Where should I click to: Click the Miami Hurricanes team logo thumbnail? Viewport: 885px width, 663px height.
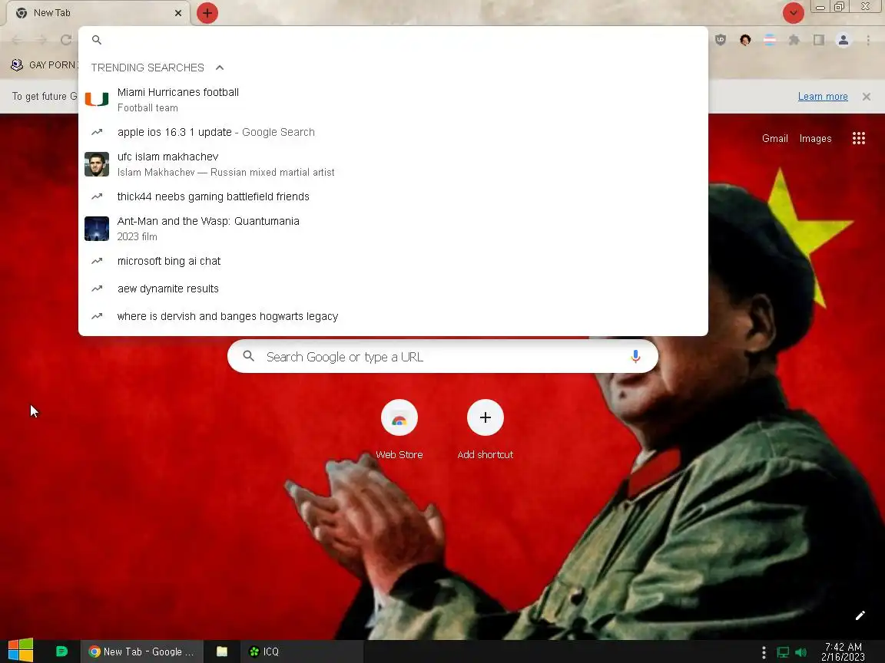click(97, 99)
